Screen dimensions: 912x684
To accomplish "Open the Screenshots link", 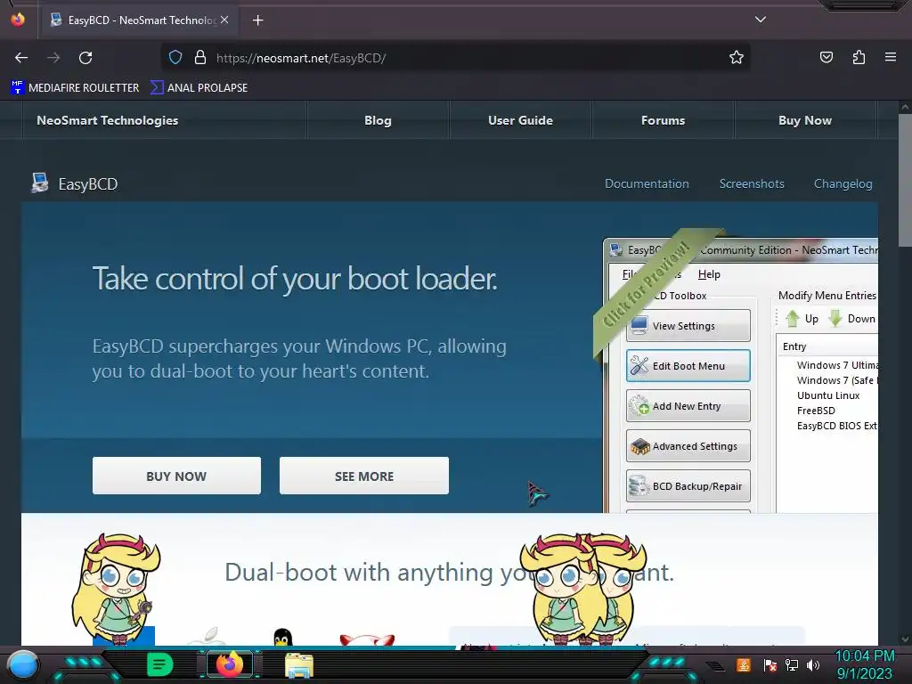I will pos(752,183).
